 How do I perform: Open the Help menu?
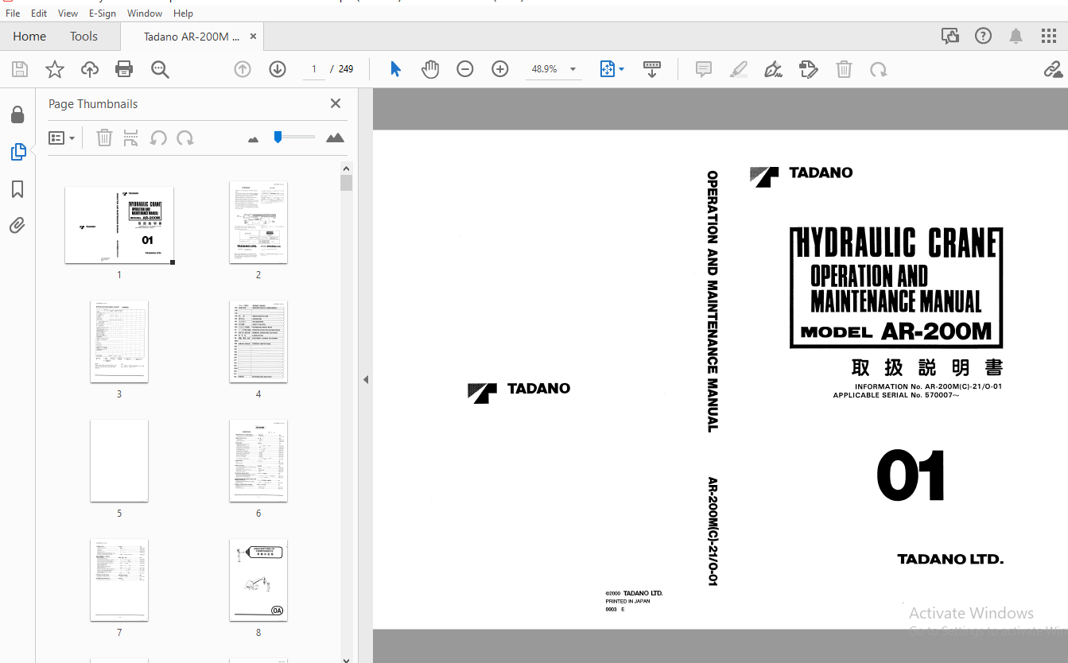[183, 14]
